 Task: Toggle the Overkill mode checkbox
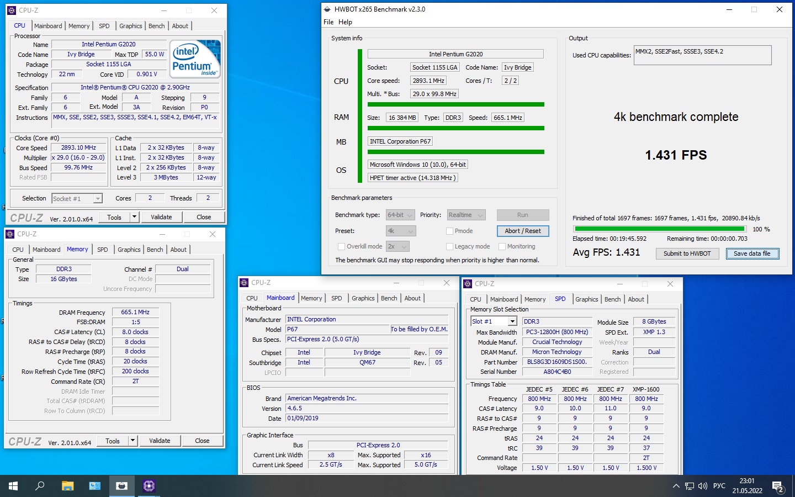coord(341,247)
